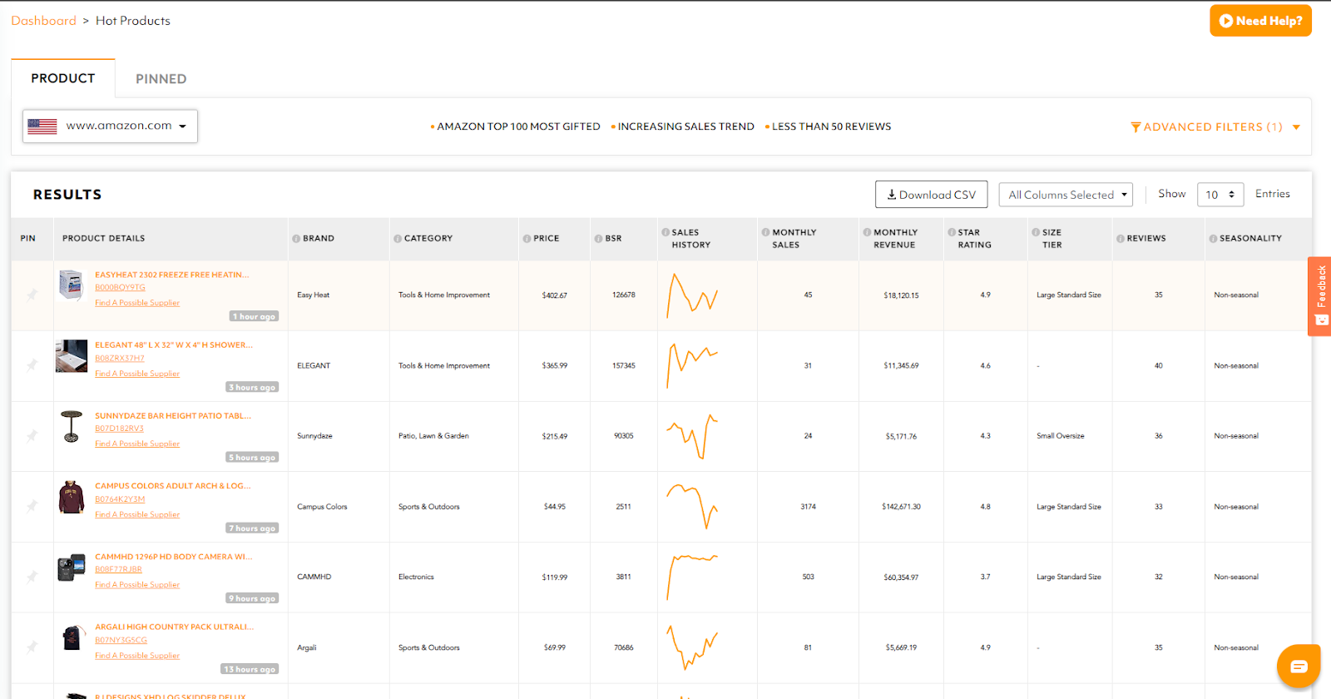Click the Amazon Top 100 Most Gifted filter
Image resolution: width=1331 pixels, height=699 pixels.
[515, 126]
